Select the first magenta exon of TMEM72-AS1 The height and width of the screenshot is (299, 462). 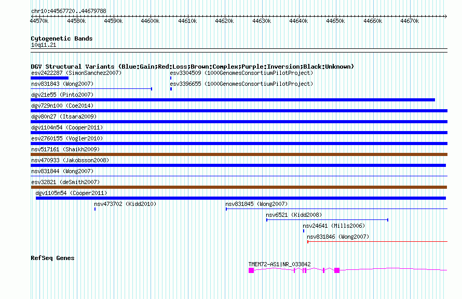pos(251,270)
